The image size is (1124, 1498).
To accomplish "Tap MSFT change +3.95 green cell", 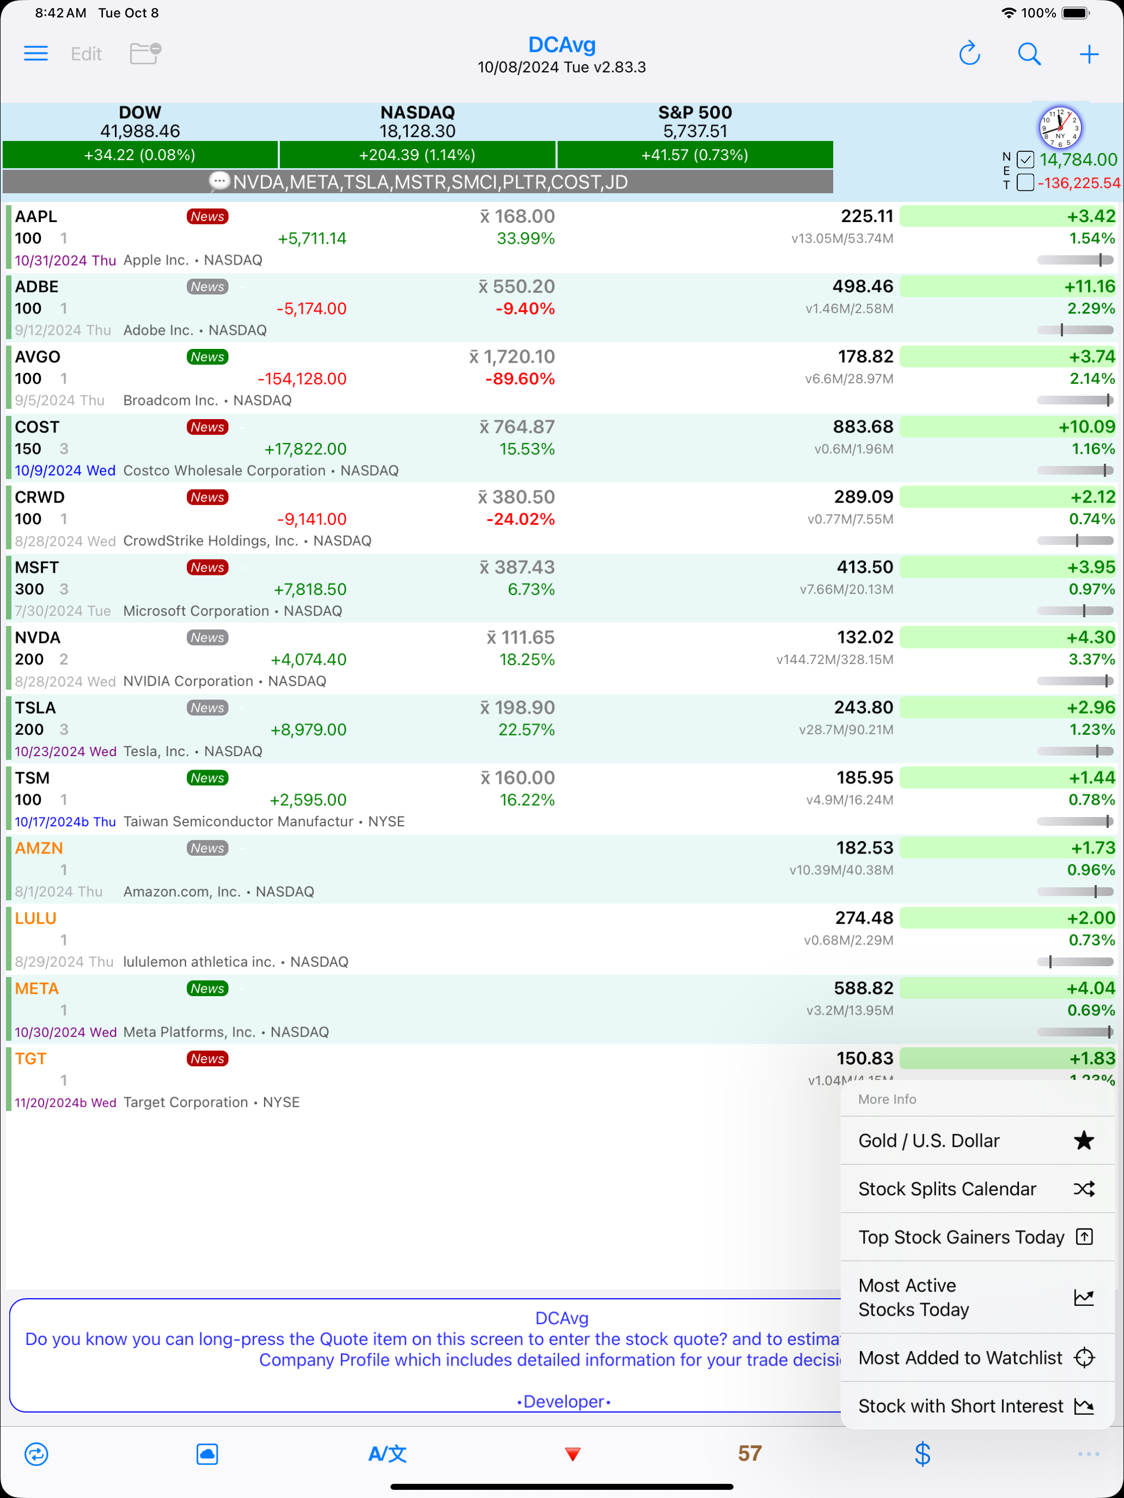I will click(x=1007, y=568).
